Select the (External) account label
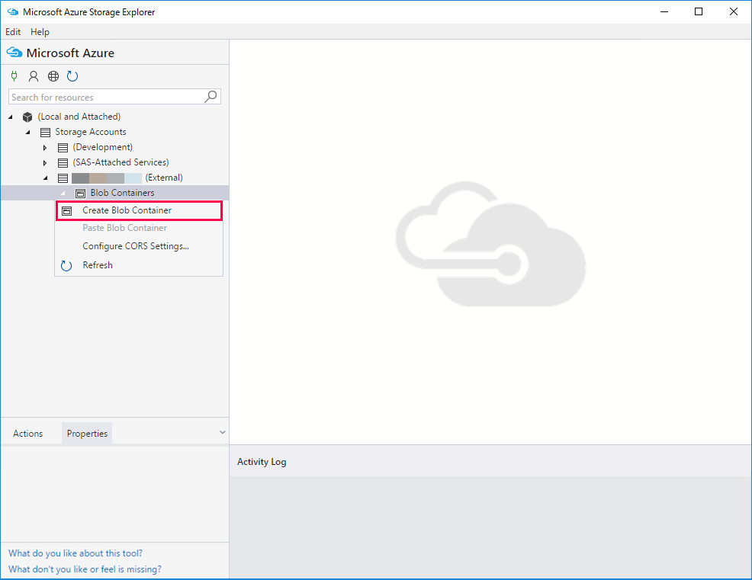Viewport: 752px width, 580px height. [164, 178]
